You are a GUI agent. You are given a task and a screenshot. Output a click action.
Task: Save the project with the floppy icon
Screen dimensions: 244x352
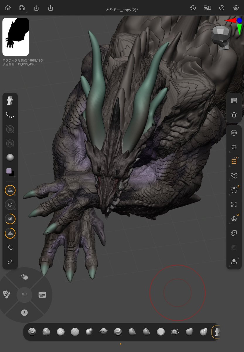pos(22,8)
